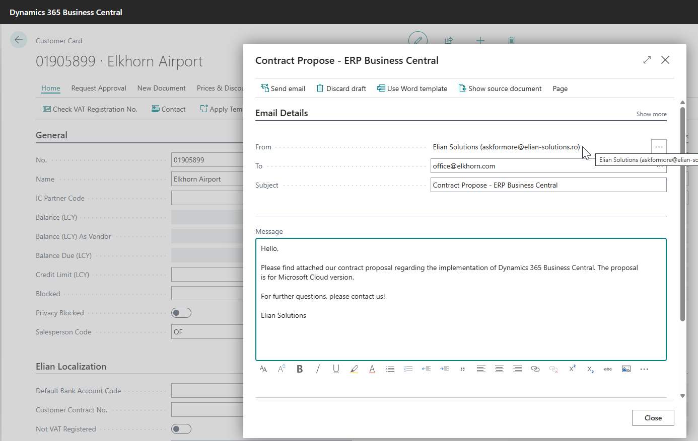Toggle bold formatting in message editor
The height and width of the screenshot is (441, 698).
[300, 369]
